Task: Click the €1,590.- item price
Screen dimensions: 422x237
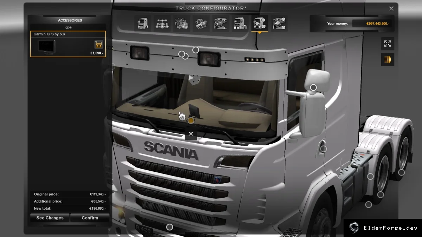Action: coord(97,53)
